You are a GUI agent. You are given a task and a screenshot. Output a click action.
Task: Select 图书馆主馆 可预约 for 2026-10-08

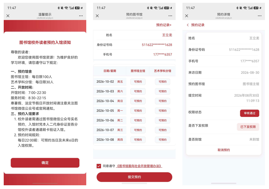(138, 140)
